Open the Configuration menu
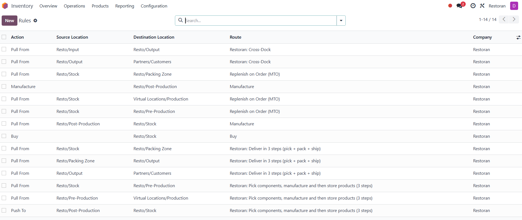This screenshot has width=522, height=220. 154,6
